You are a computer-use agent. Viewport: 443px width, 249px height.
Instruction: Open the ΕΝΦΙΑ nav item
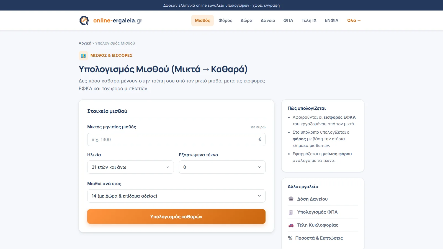[x=331, y=20]
